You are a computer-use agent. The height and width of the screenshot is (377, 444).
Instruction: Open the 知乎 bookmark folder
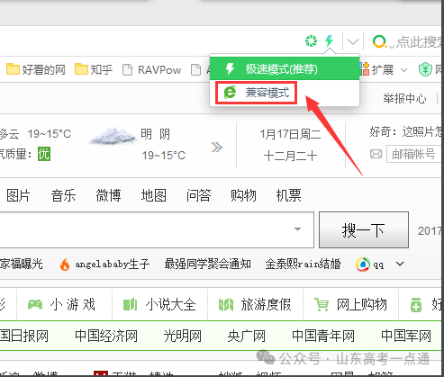pos(94,69)
